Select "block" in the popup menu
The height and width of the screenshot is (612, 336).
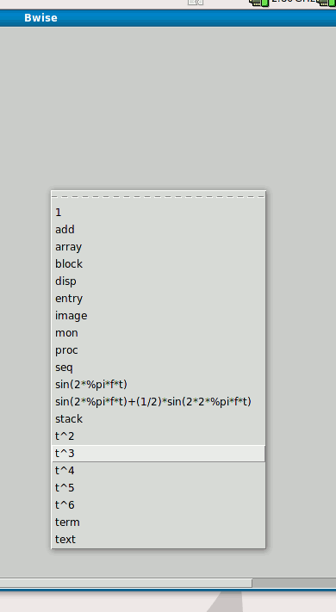pyautogui.click(x=159, y=264)
